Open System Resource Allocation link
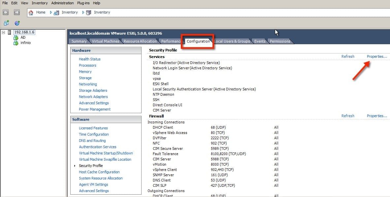390x197 pixels. [101, 178]
